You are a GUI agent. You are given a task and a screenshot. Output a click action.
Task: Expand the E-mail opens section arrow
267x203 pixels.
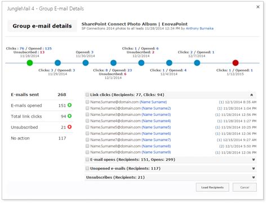pos(253,160)
